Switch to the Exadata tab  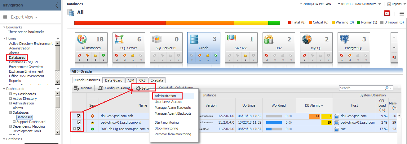[x=157, y=80]
